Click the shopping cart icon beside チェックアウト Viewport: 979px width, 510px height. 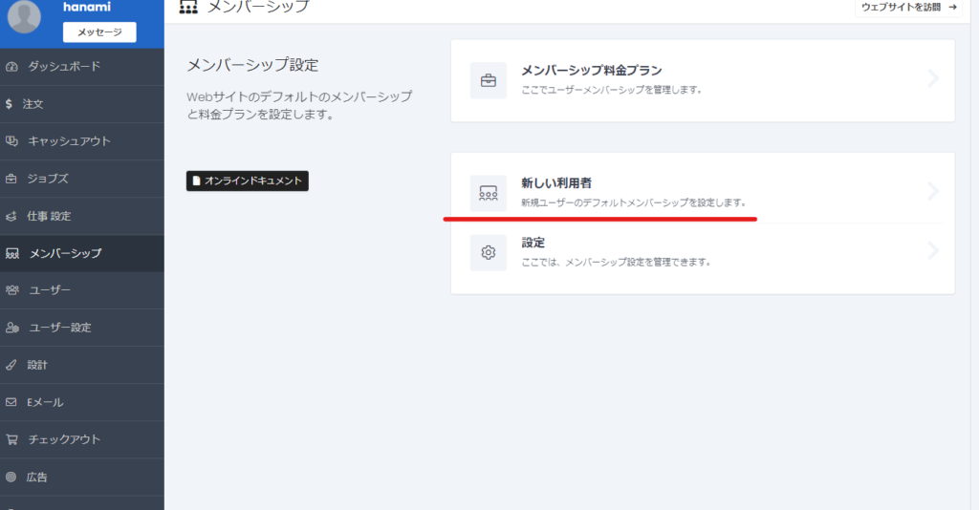tap(11, 439)
